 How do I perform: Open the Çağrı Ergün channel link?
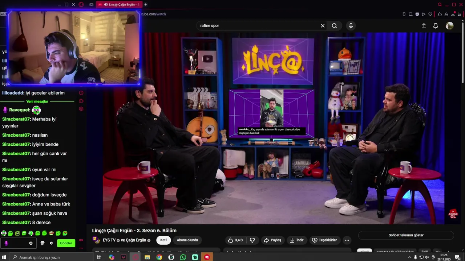(136, 240)
